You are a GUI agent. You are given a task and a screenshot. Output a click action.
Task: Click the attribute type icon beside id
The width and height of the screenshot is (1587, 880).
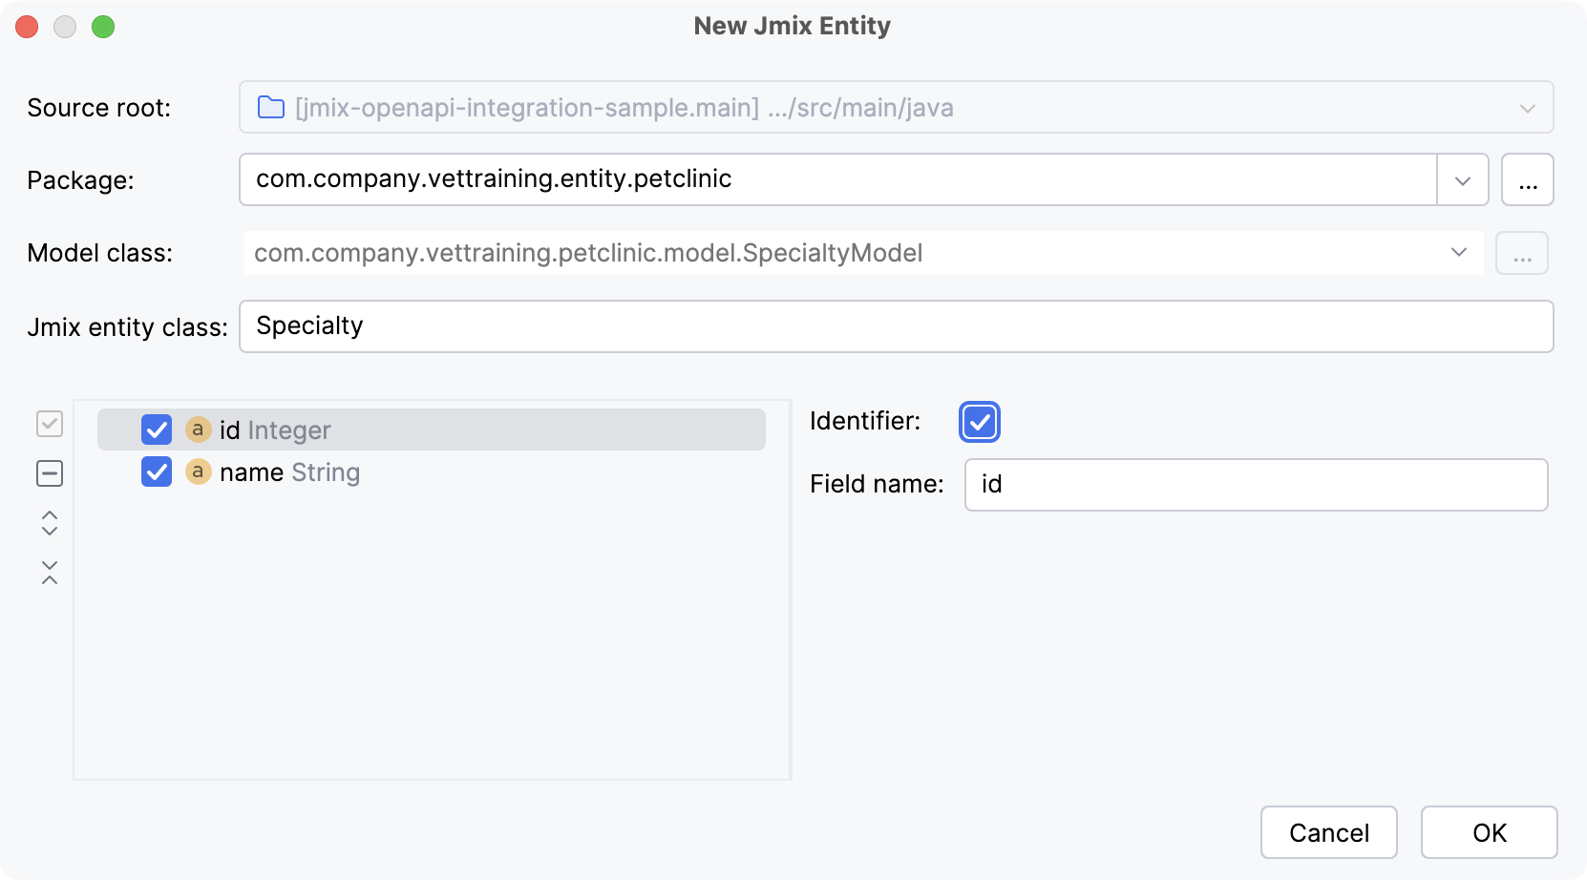(x=197, y=430)
